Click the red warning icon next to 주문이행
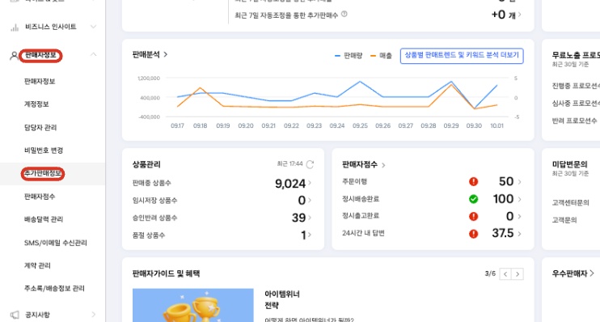Image resolution: width=600 pixels, height=322 pixels. coord(473,181)
